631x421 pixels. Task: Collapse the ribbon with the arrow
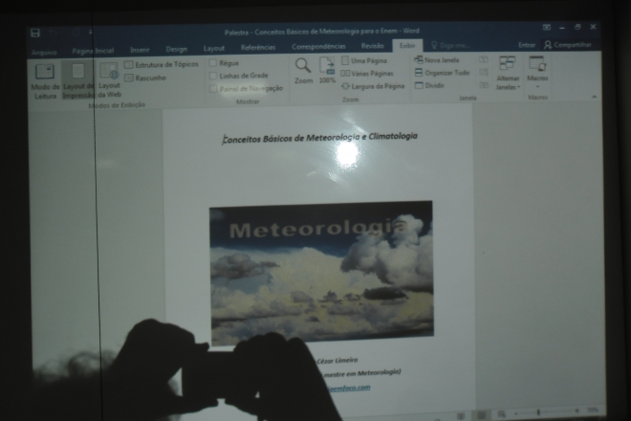pyautogui.click(x=593, y=97)
